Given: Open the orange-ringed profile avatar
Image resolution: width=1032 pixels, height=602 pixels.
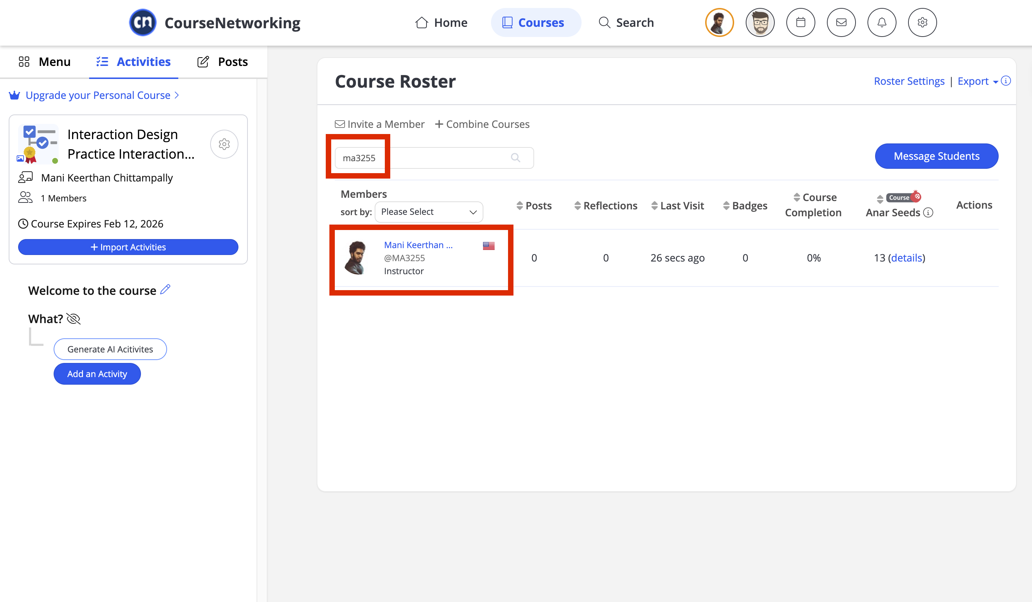Looking at the screenshot, I should click(x=719, y=22).
